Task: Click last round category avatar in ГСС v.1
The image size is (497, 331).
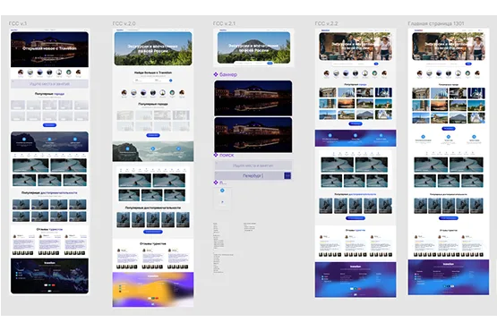Action: 78,72
